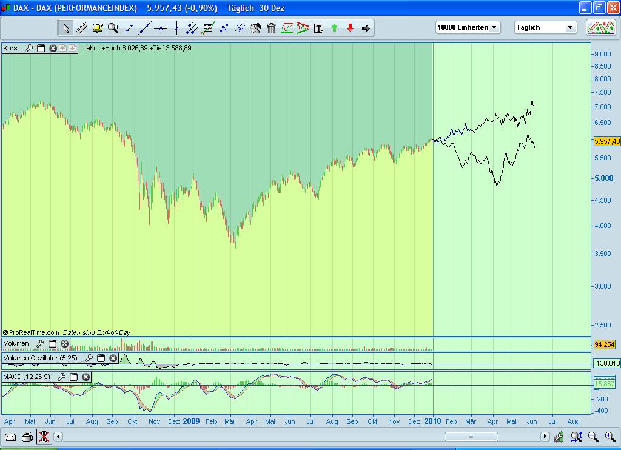Image resolution: width=621 pixels, height=450 pixels.
Task: Close the Volumen Oszillator panel
Action: tap(113, 358)
